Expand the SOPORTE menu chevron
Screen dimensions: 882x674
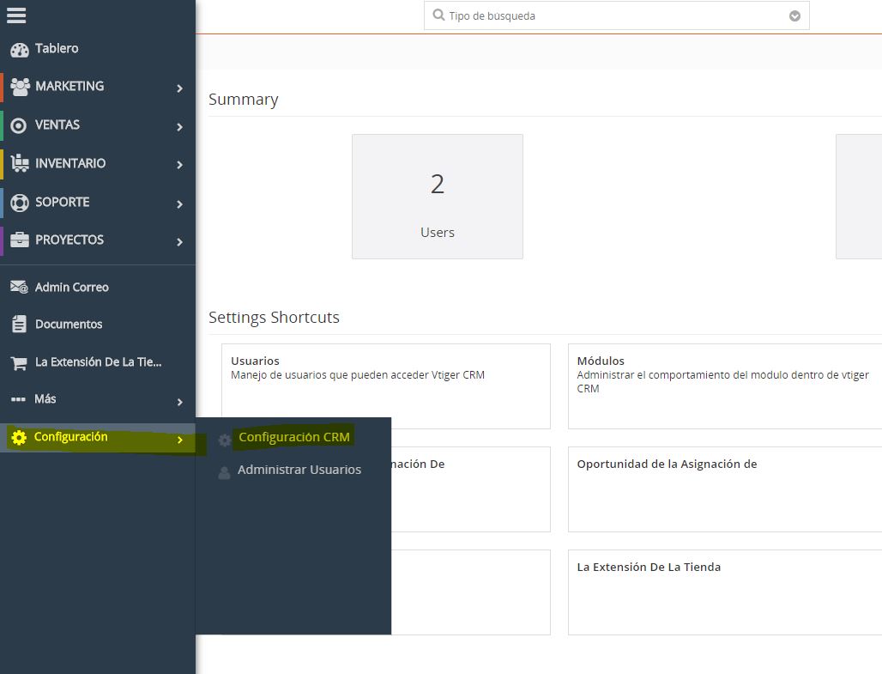pyautogui.click(x=179, y=204)
